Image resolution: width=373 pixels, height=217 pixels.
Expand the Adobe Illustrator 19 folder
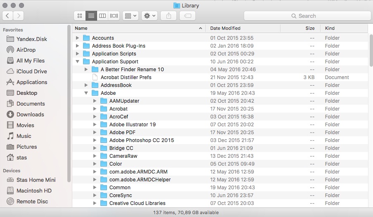(95, 125)
